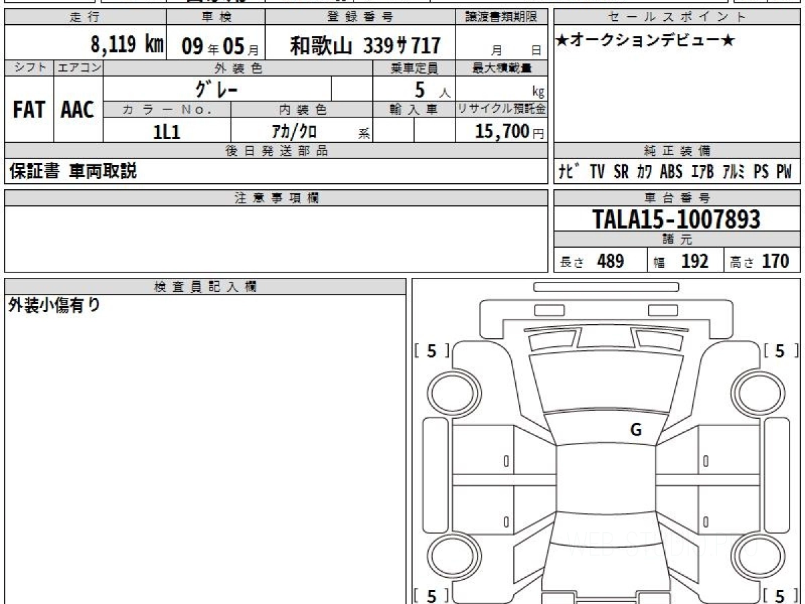Click the 純正装備 header

(x=677, y=151)
